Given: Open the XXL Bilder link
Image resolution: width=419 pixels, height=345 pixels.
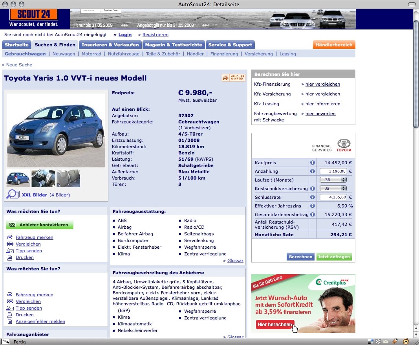Looking at the screenshot, I should pyautogui.click(x=35, y=195).
